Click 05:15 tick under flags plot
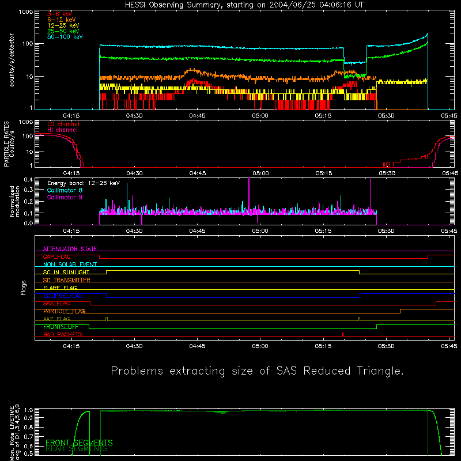This screenshot has height=461, width=461. [x=323, y=346]
